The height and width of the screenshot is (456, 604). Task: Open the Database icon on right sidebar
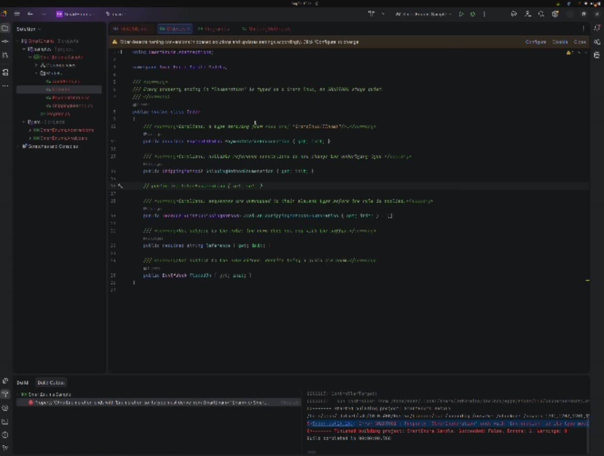click(597, 55)
